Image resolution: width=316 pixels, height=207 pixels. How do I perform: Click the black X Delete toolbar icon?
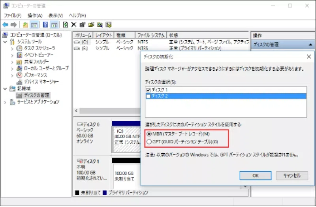click(x=74, y=25)
